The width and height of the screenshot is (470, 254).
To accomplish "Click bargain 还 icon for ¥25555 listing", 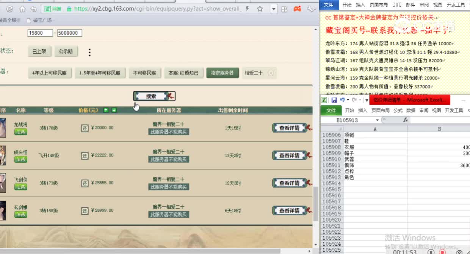I will pyautogui.click(x=85, y=183).
